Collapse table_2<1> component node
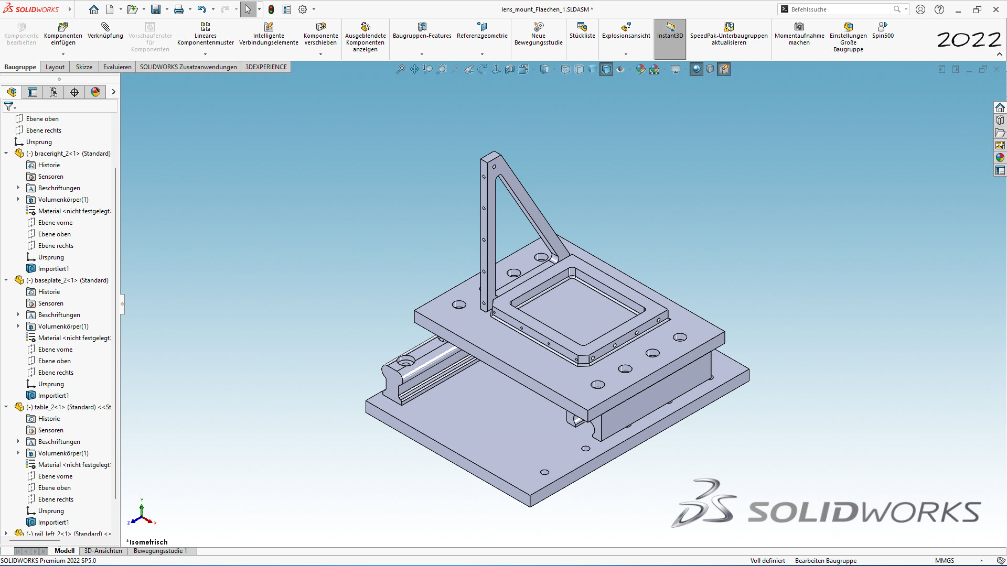Viewport: 1007px width, 566px height. (x=6, y=407)
